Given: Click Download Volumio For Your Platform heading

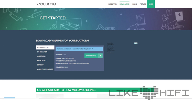Looking at the screenshot, I should (62, 41).
